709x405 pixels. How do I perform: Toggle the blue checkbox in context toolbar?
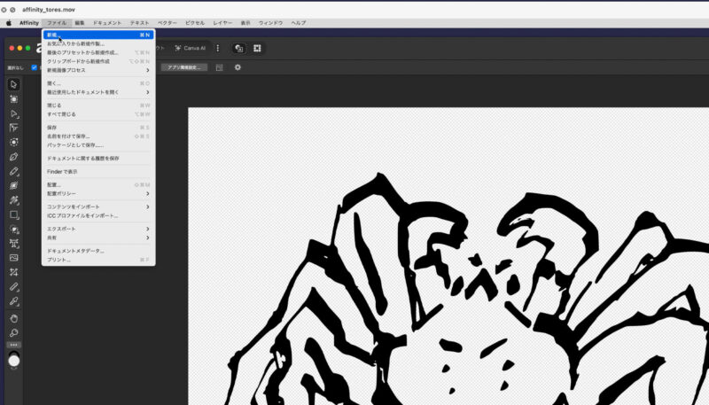tap(35, 67)
